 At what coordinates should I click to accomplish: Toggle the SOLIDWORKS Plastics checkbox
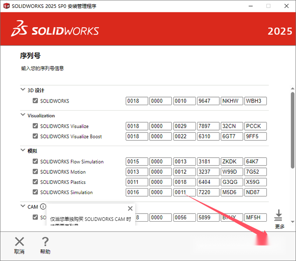point(35,182)
